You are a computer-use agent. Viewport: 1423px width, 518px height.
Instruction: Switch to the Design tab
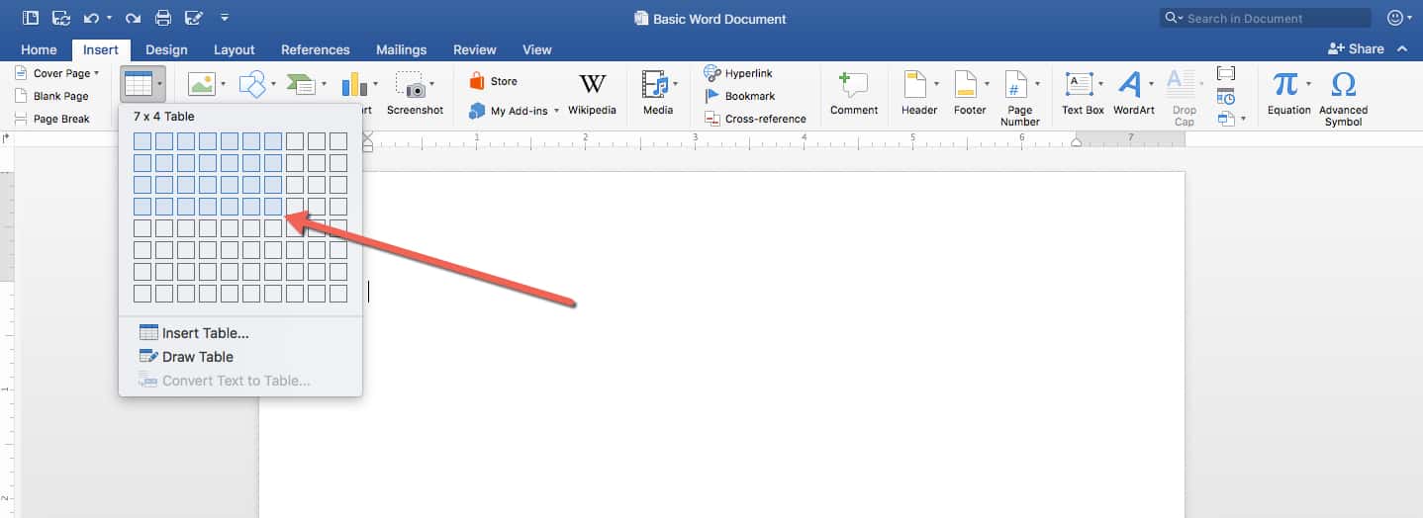click(x=166, y=49)
